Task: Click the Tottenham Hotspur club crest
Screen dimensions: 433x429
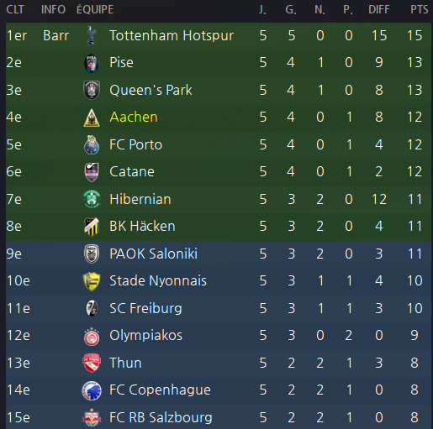Action: tap(91, 35)
